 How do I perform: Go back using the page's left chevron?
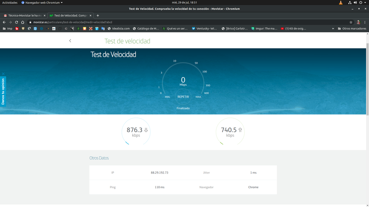click(70, 41)
